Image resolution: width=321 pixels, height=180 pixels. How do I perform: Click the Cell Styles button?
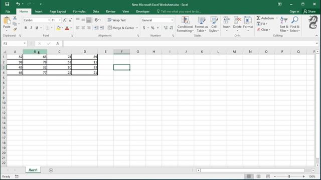214,24
